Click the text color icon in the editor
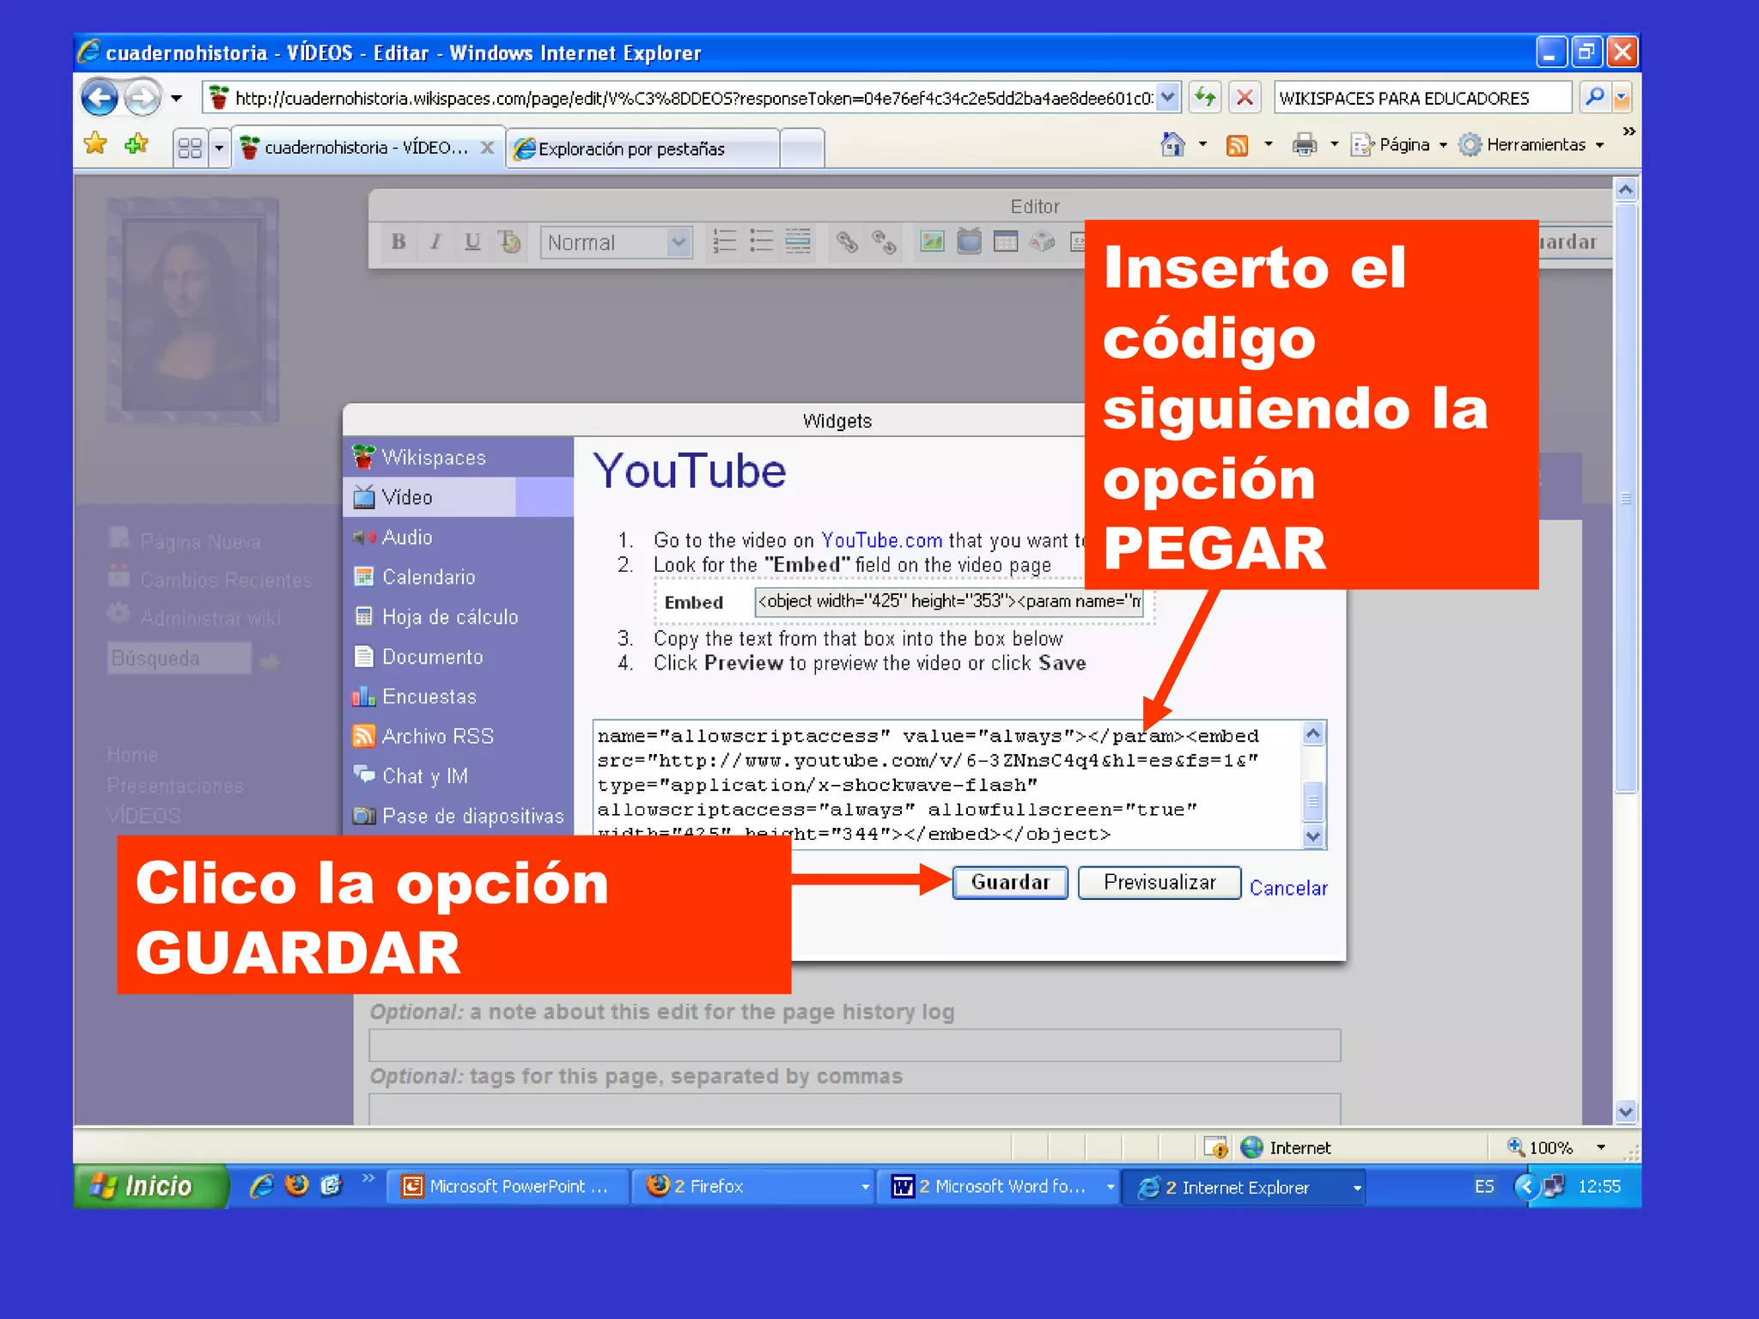1759x1319 pixels. (509, 241)
